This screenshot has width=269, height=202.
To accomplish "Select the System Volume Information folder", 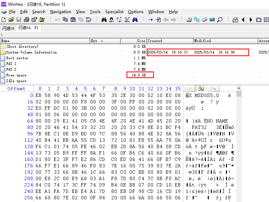I will (x=31, y=52).
